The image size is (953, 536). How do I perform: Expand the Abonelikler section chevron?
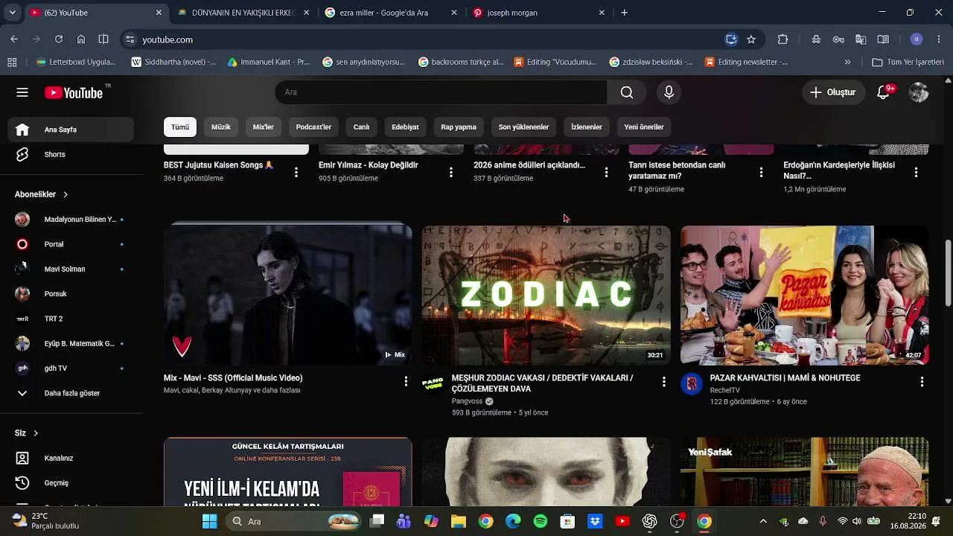[66, 194]
